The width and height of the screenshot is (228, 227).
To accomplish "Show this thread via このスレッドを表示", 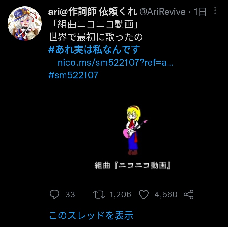I will 91,215.
